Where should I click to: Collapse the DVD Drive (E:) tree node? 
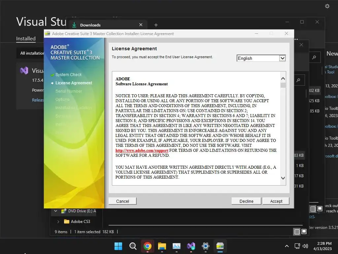pyautogui.click(x=55, y=211)
